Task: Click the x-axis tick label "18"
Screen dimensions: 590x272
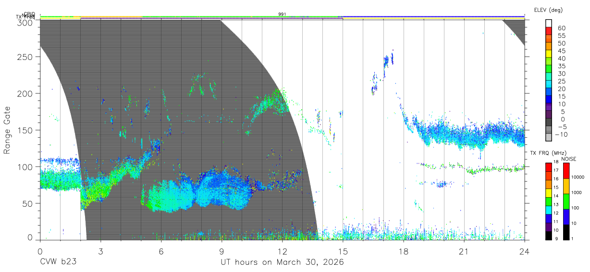Action: (403, 251)
